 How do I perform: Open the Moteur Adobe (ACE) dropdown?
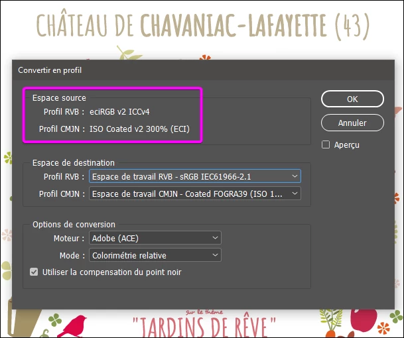coord(155,238)
